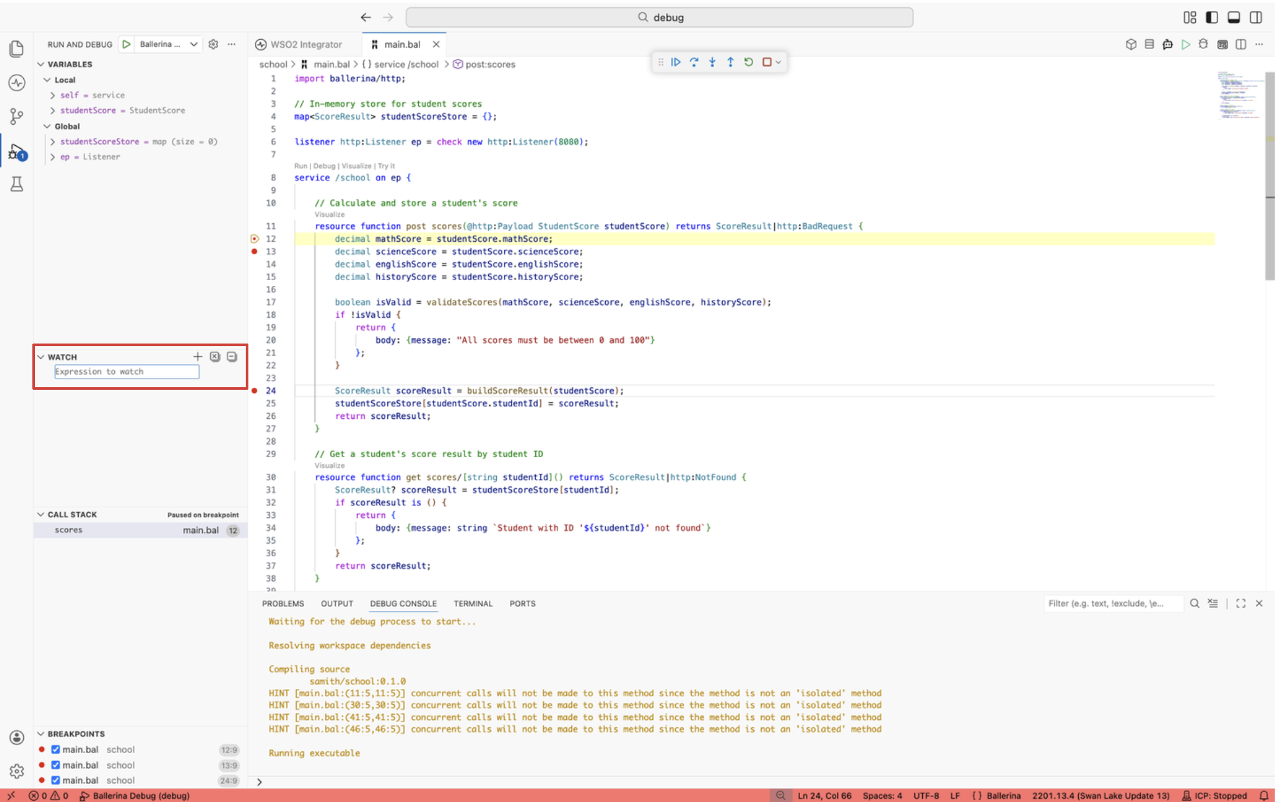Open the Testing flask view
Screen dimensions: 1275x802
pos(17,184)
